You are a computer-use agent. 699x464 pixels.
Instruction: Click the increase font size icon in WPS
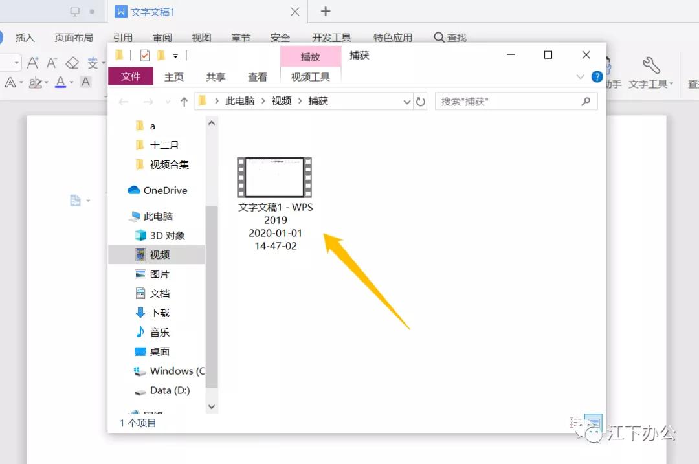32,63
